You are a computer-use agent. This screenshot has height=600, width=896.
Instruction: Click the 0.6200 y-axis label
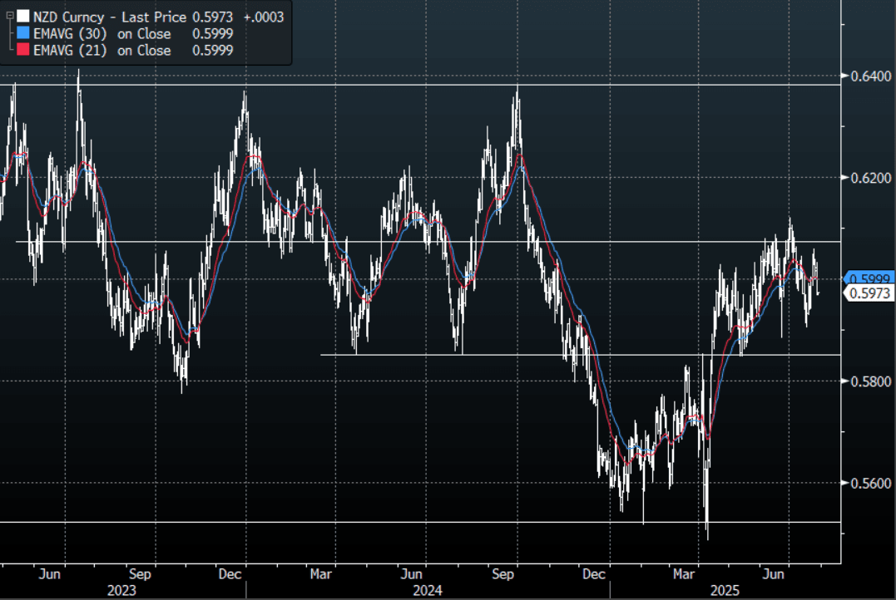[x=870, y=178]
